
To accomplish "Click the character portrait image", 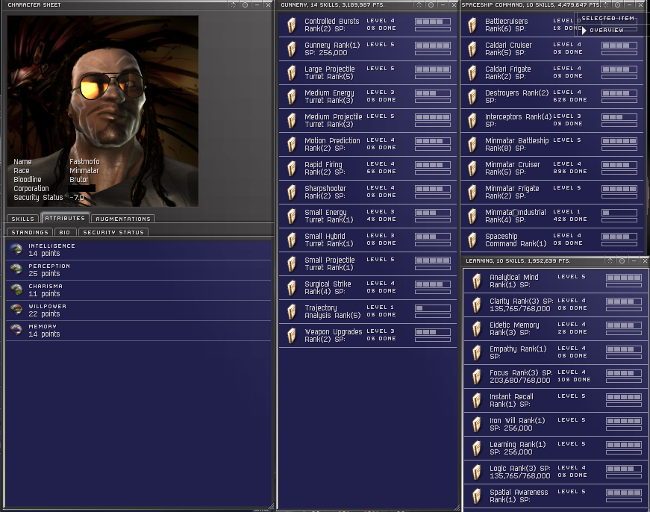I will tap(103, 111).
